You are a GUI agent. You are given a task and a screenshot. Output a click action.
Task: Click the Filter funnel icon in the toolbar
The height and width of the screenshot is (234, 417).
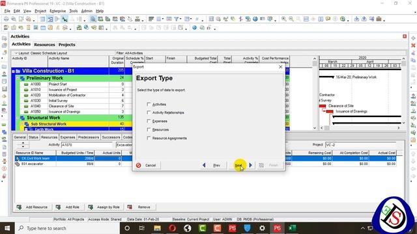point(176,19)
